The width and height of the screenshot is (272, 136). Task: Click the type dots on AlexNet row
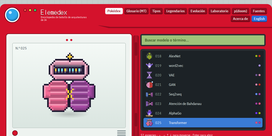tap(258, 56)
